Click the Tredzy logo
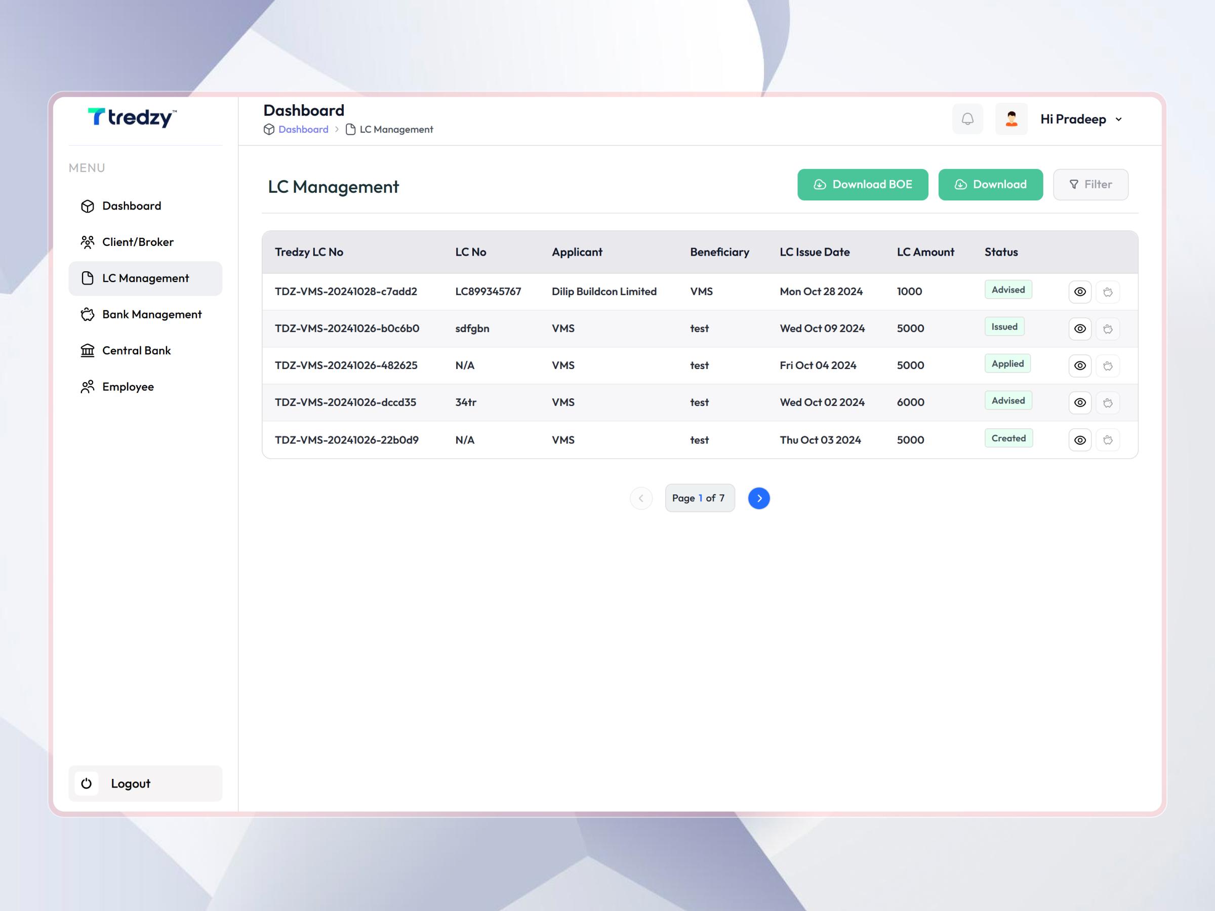This screenshot has width=1215, height=911. [132, 118]
